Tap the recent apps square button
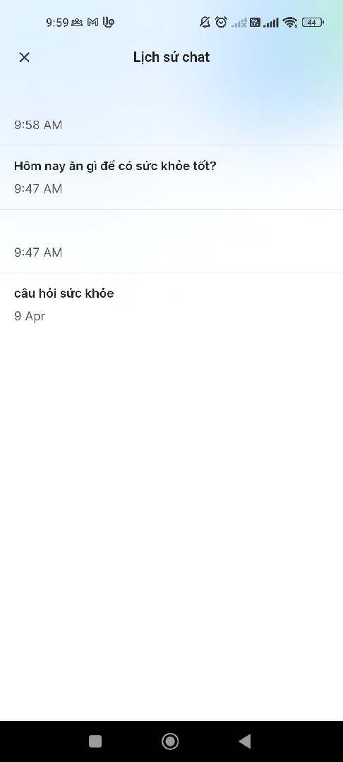The image size is (343, 762). [95, 741]
